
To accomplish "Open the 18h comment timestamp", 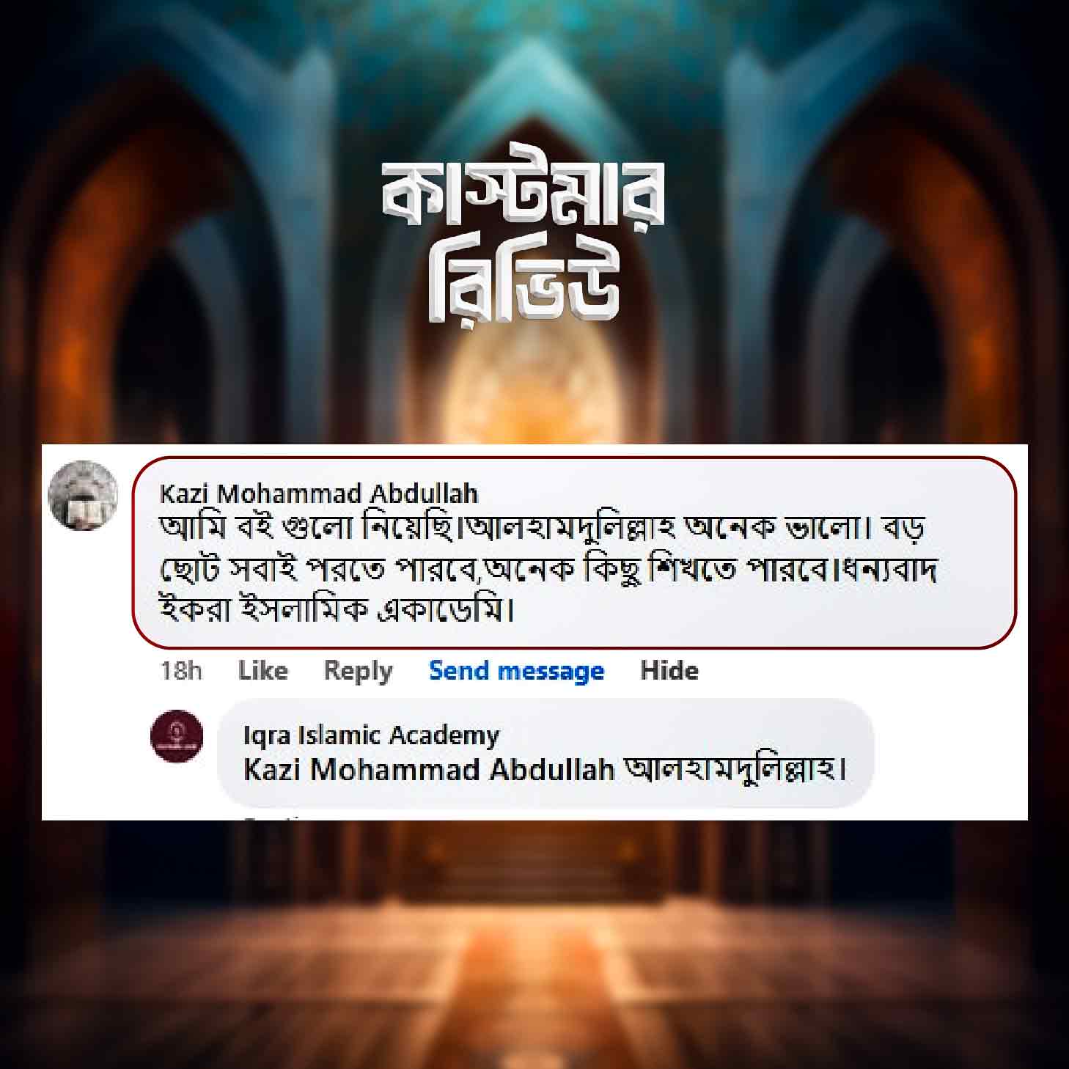I will pyautogui.click(x=181, y=670).
